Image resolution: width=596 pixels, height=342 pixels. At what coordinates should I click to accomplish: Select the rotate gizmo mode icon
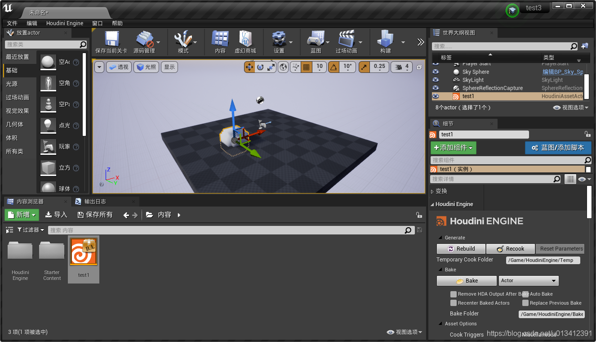pos(260,67)
